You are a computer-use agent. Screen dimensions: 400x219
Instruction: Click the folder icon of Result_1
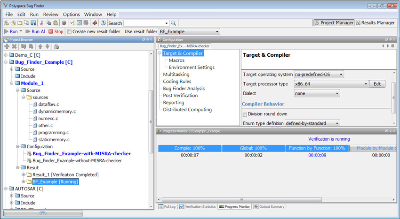pyautogui.click(x=29, y=175)
